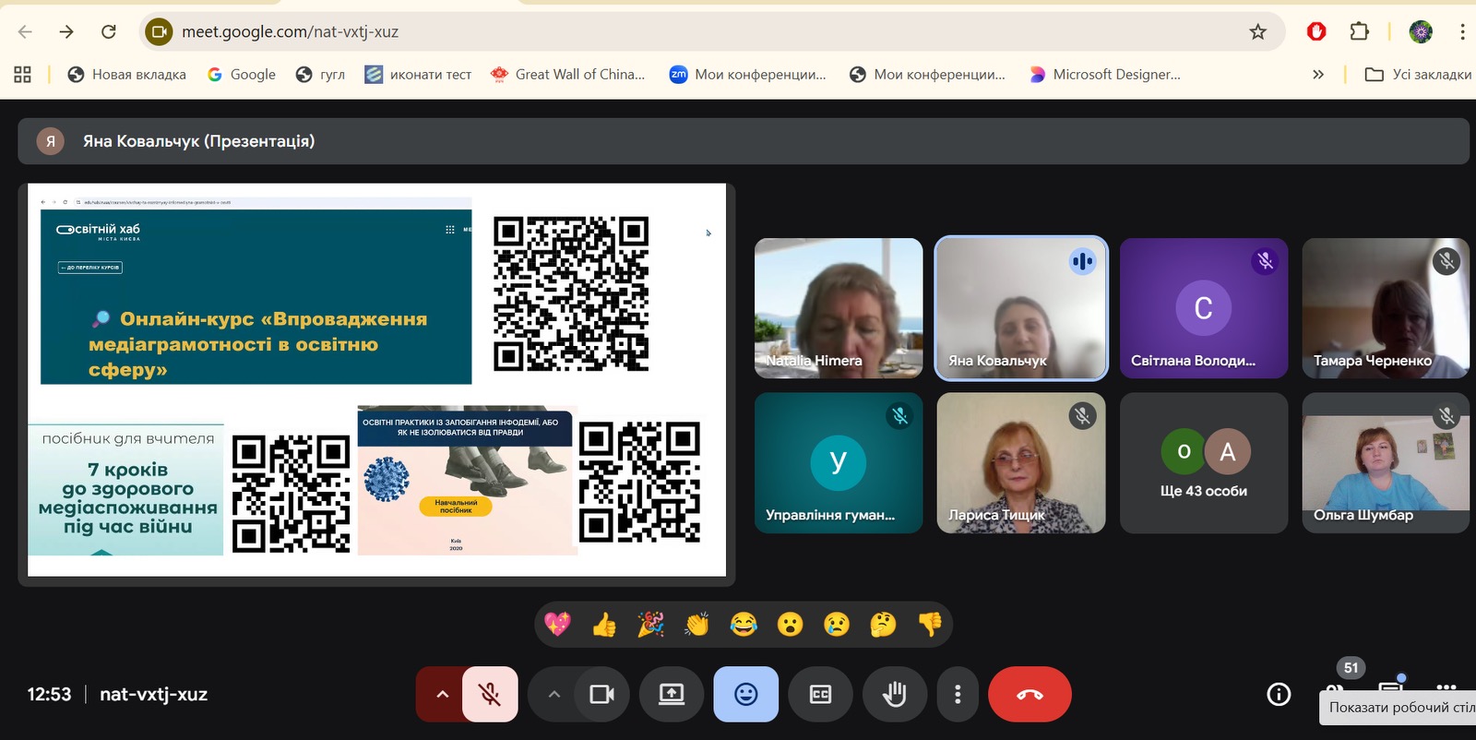Select Лариса Тищик video tile
Screen dimensions: 1476x740
click(x=1021, y=462)
